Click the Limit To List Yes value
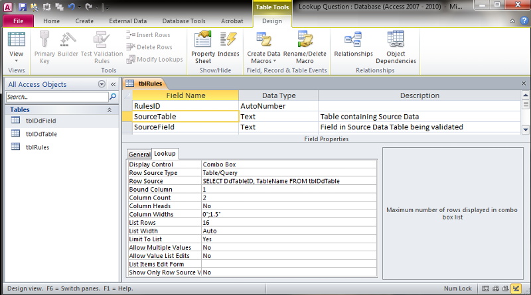The image size is (531, 295). (x=289, y=239)
